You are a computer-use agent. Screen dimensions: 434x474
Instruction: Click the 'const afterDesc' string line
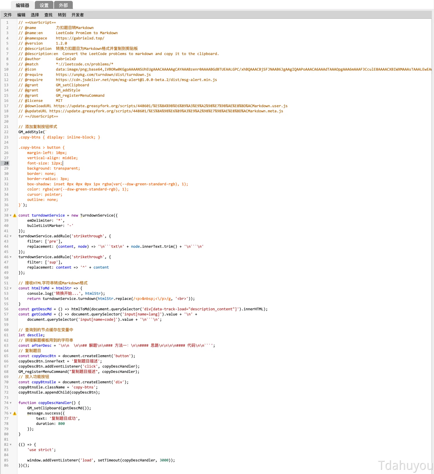click(117, 346)
